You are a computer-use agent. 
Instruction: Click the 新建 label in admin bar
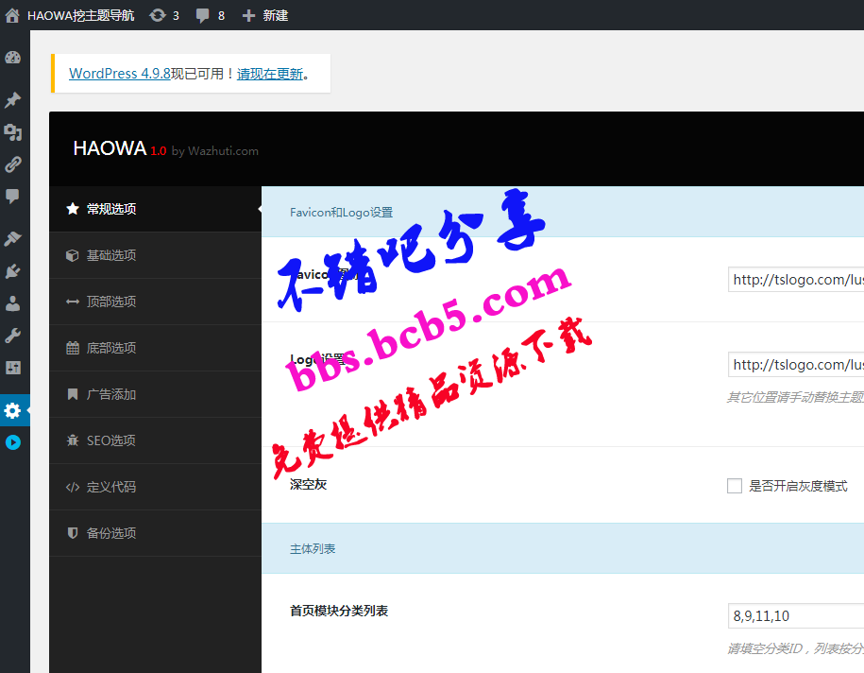click(x=276, y=15)
